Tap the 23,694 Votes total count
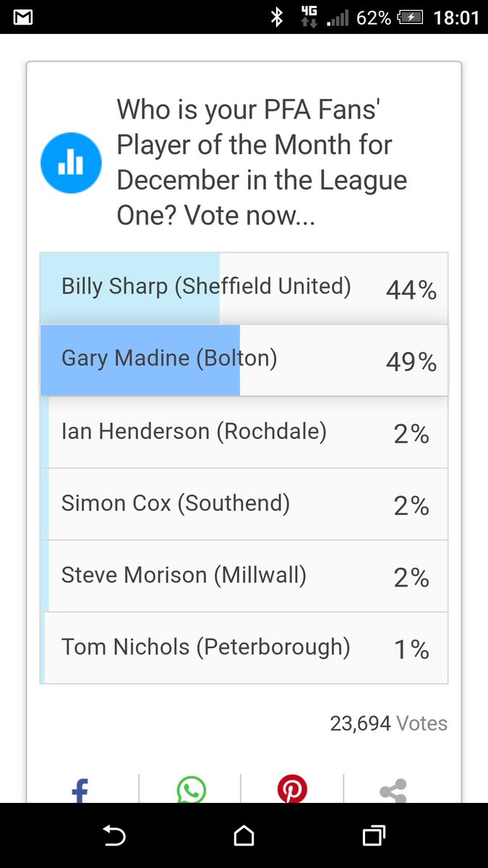The width and height of the screenshot is (488, 868). tap(388, 723)
